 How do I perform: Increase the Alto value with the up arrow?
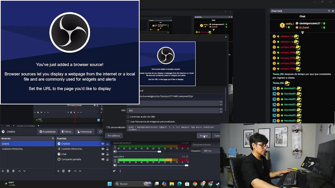221,109
